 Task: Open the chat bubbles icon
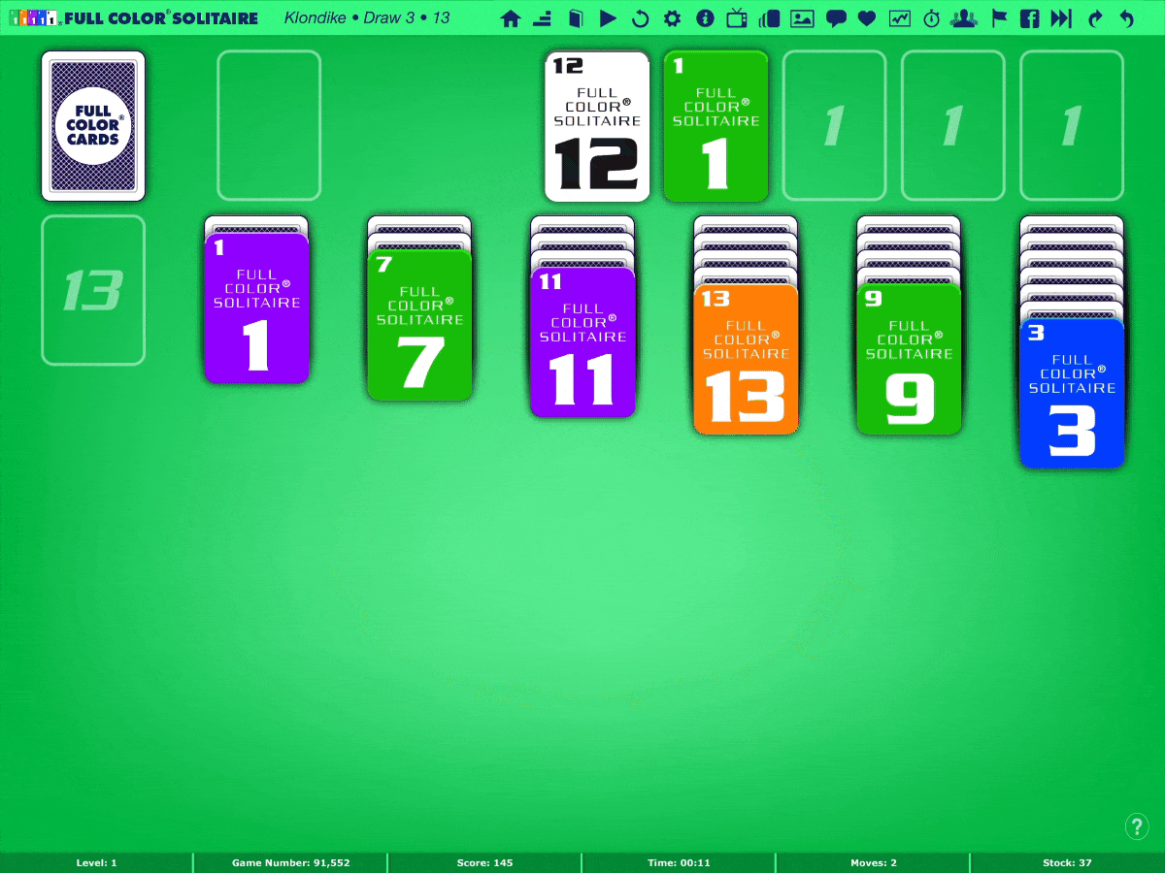pos(835,18)
